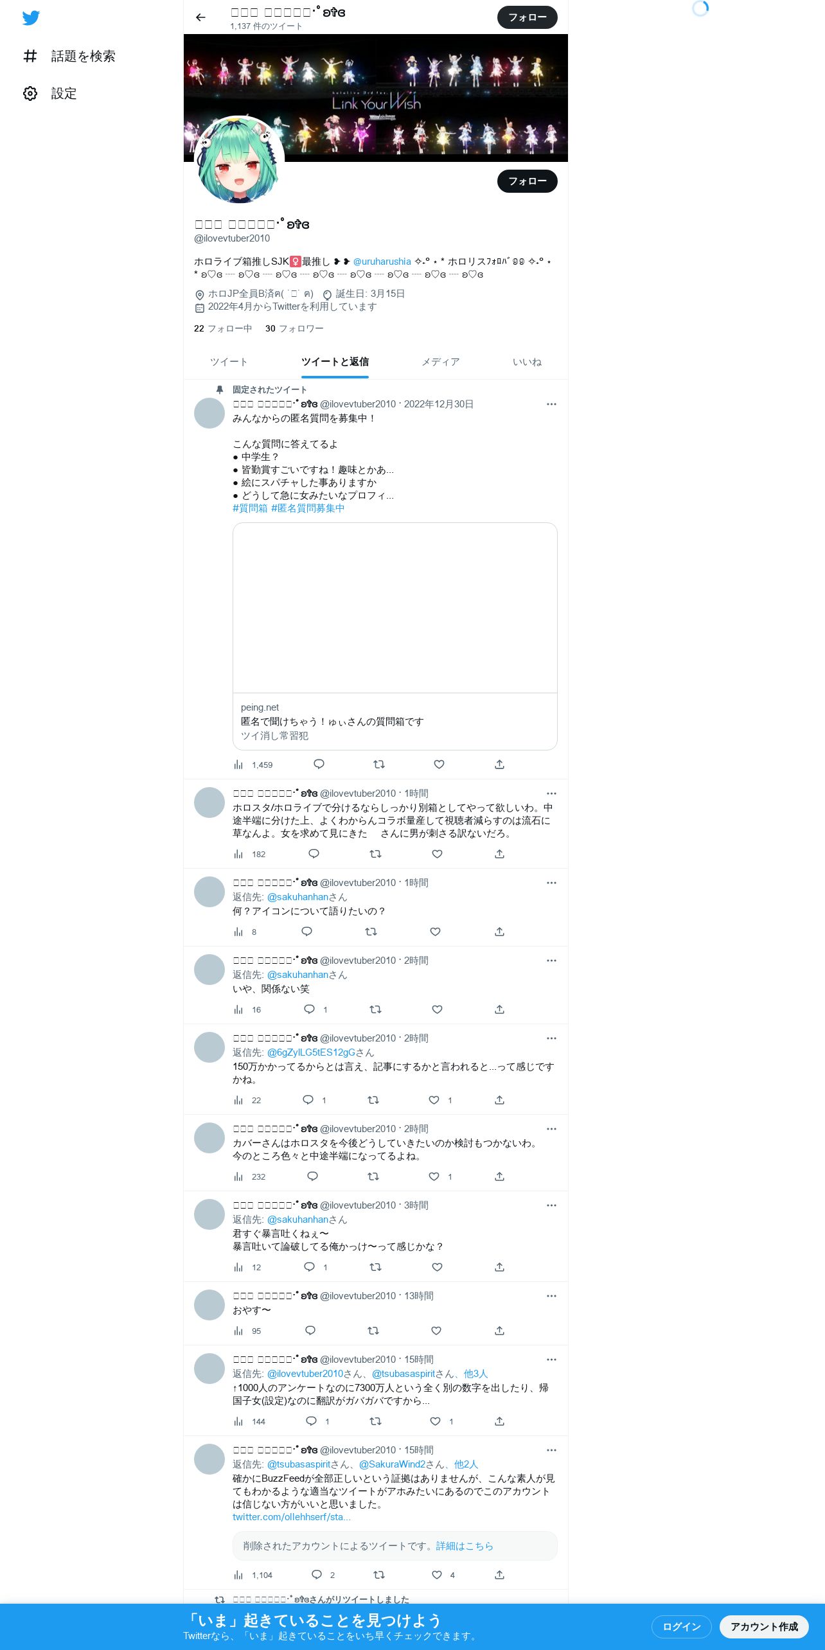
Task: Open more menu on おやす〜 tweet
Action: click(551, 1296)
